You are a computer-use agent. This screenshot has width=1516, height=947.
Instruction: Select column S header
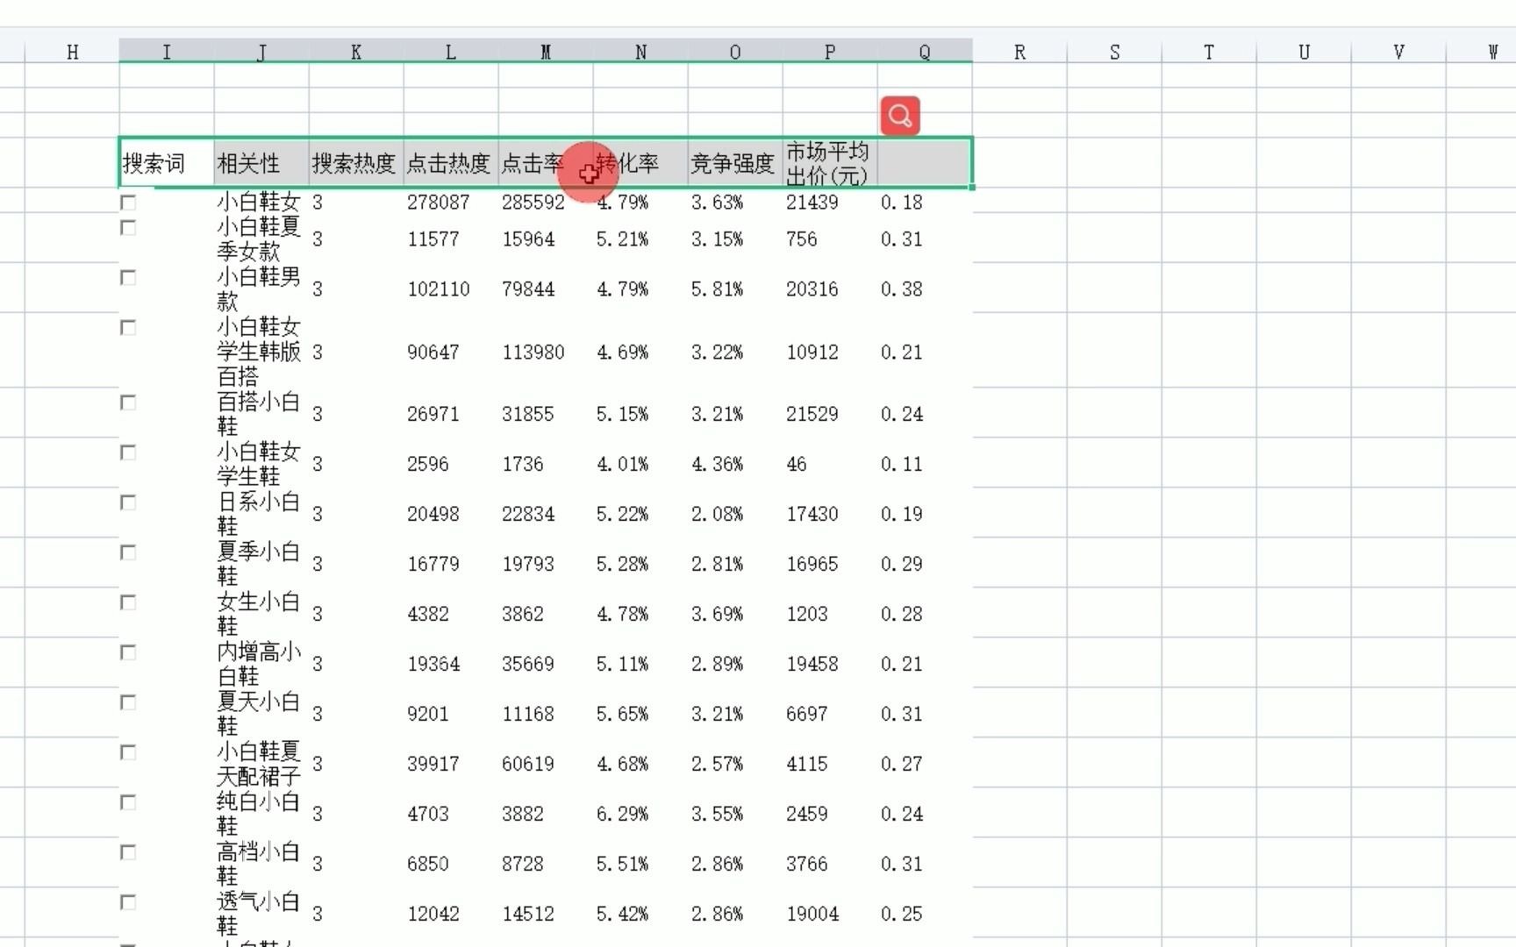click(1114, 52)
